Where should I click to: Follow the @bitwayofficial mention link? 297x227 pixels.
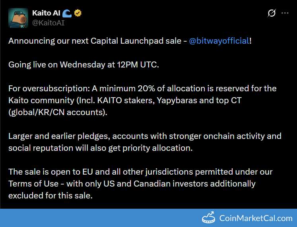[x=219, y=41]
